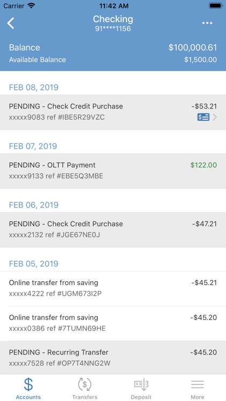This screenshot has height=401, width=226.
Task: Open the More hamburger menu icon
Action: 198,384
